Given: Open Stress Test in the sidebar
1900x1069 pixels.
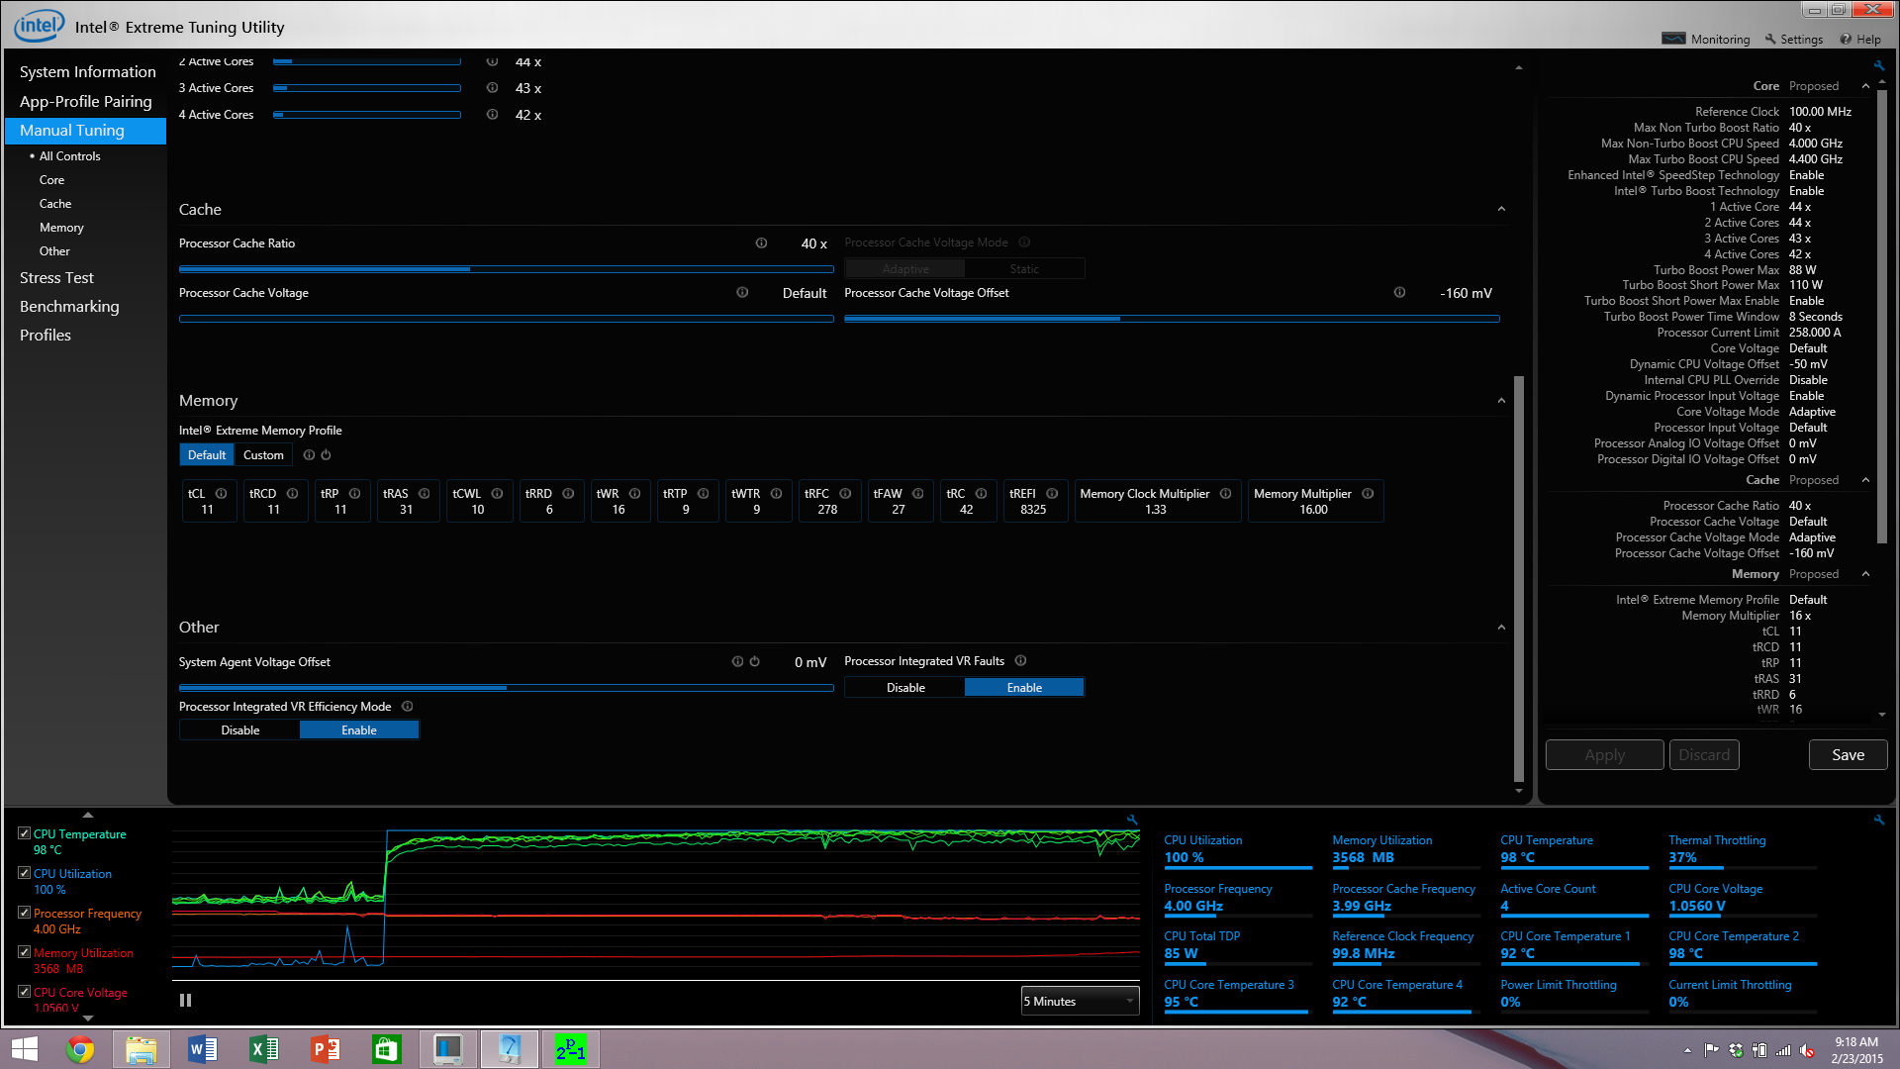Looking at the screenshot, I should 56,278.
